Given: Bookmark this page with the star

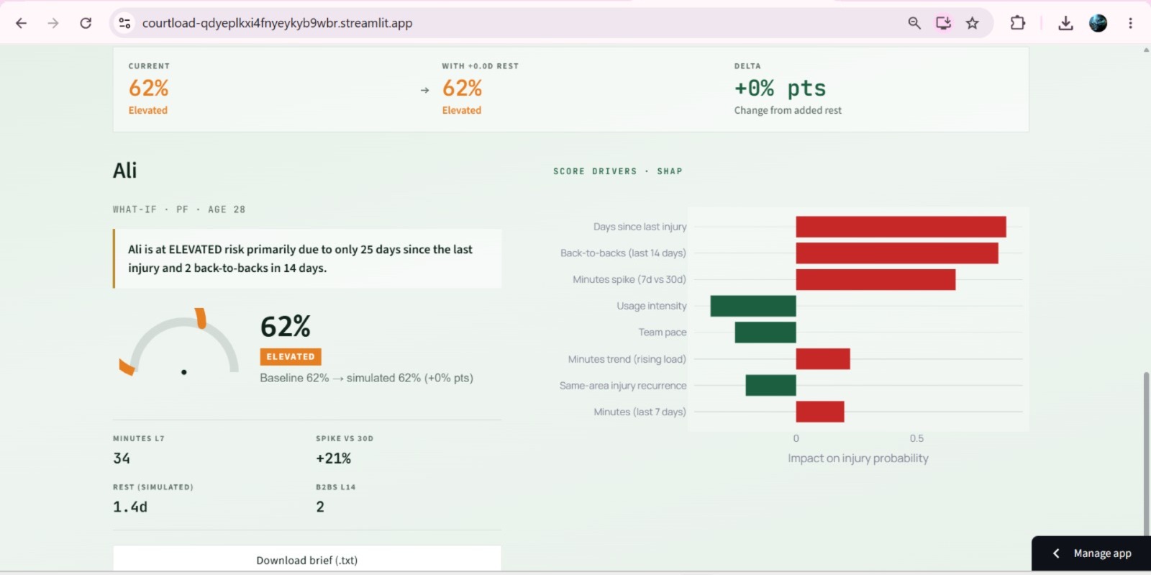Looking at the screenshot, I should (973, 23).
